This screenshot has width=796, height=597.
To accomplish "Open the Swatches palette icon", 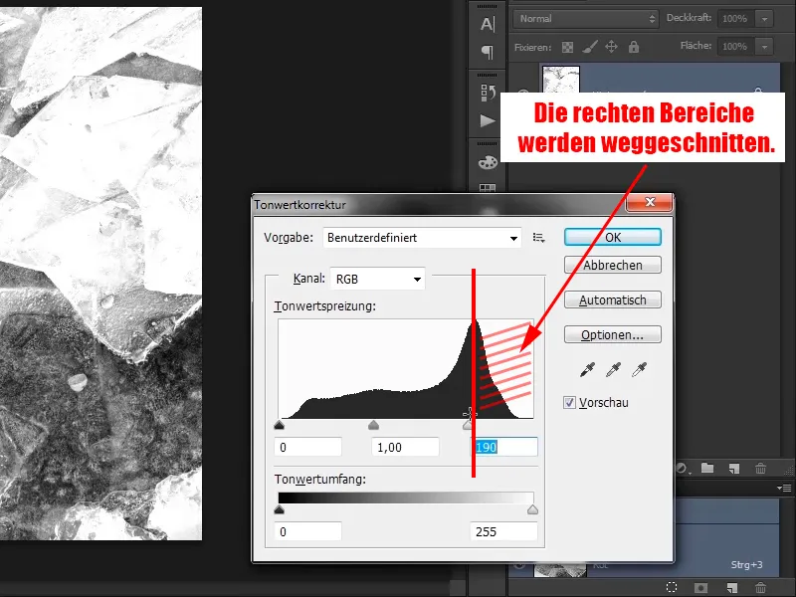I will pyautogui.click(x=488, y=162).
